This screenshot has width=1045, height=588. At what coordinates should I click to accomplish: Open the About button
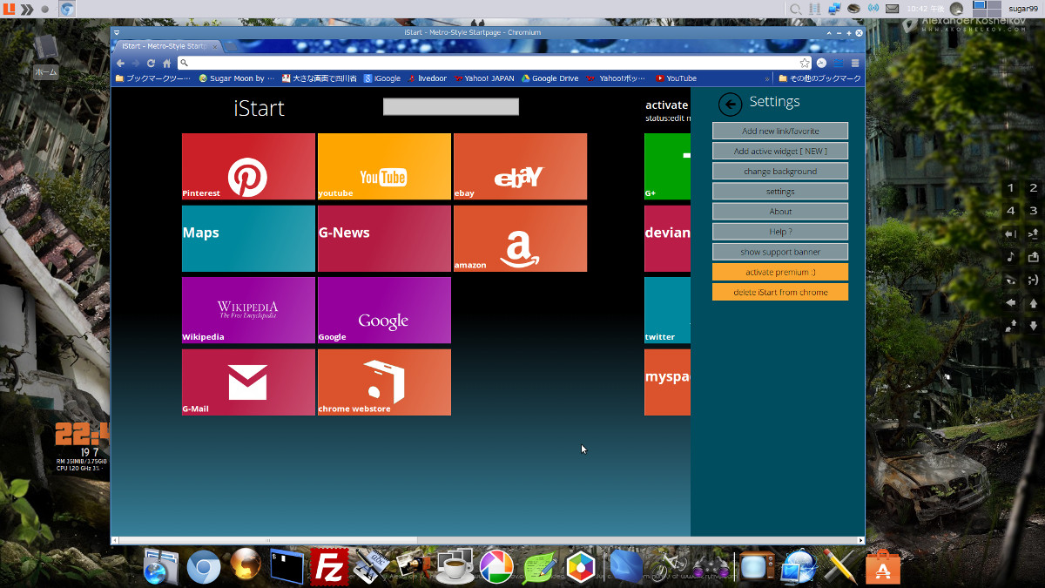pyautogui.click(x=780, y=211)
